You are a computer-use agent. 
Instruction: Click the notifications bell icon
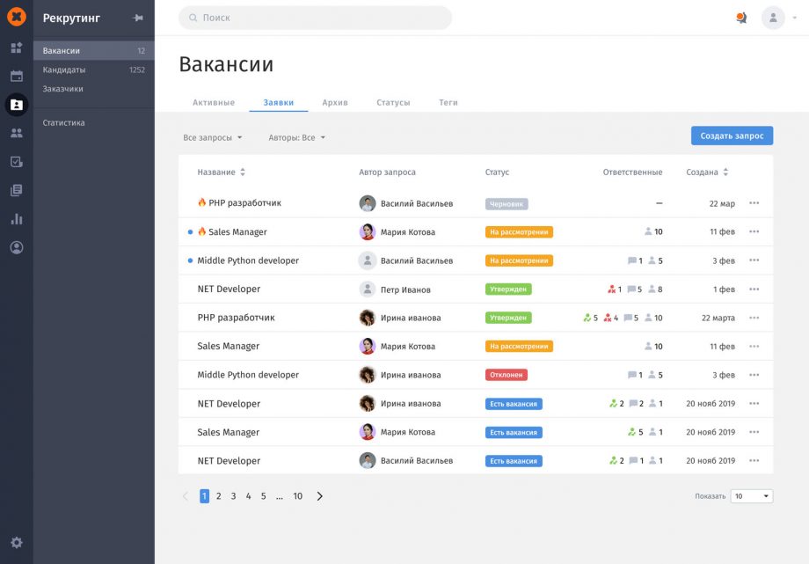coord(740,18)
